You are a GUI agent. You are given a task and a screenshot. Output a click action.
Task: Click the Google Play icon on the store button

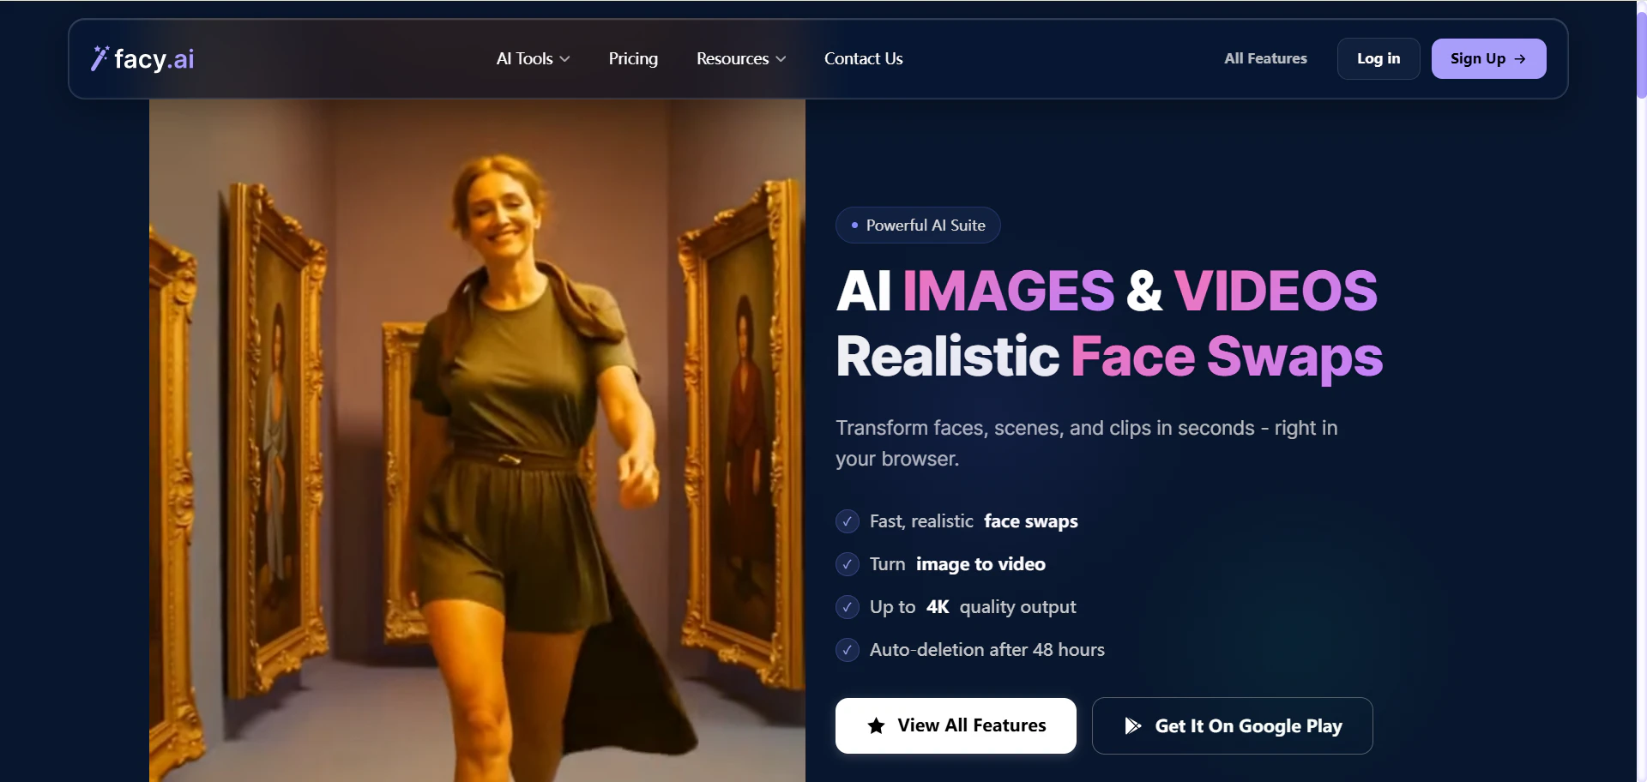1131,725
